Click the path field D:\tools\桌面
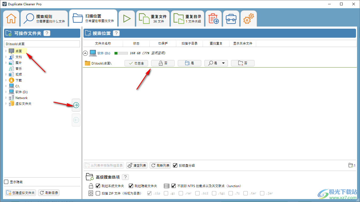 point(42,44)
